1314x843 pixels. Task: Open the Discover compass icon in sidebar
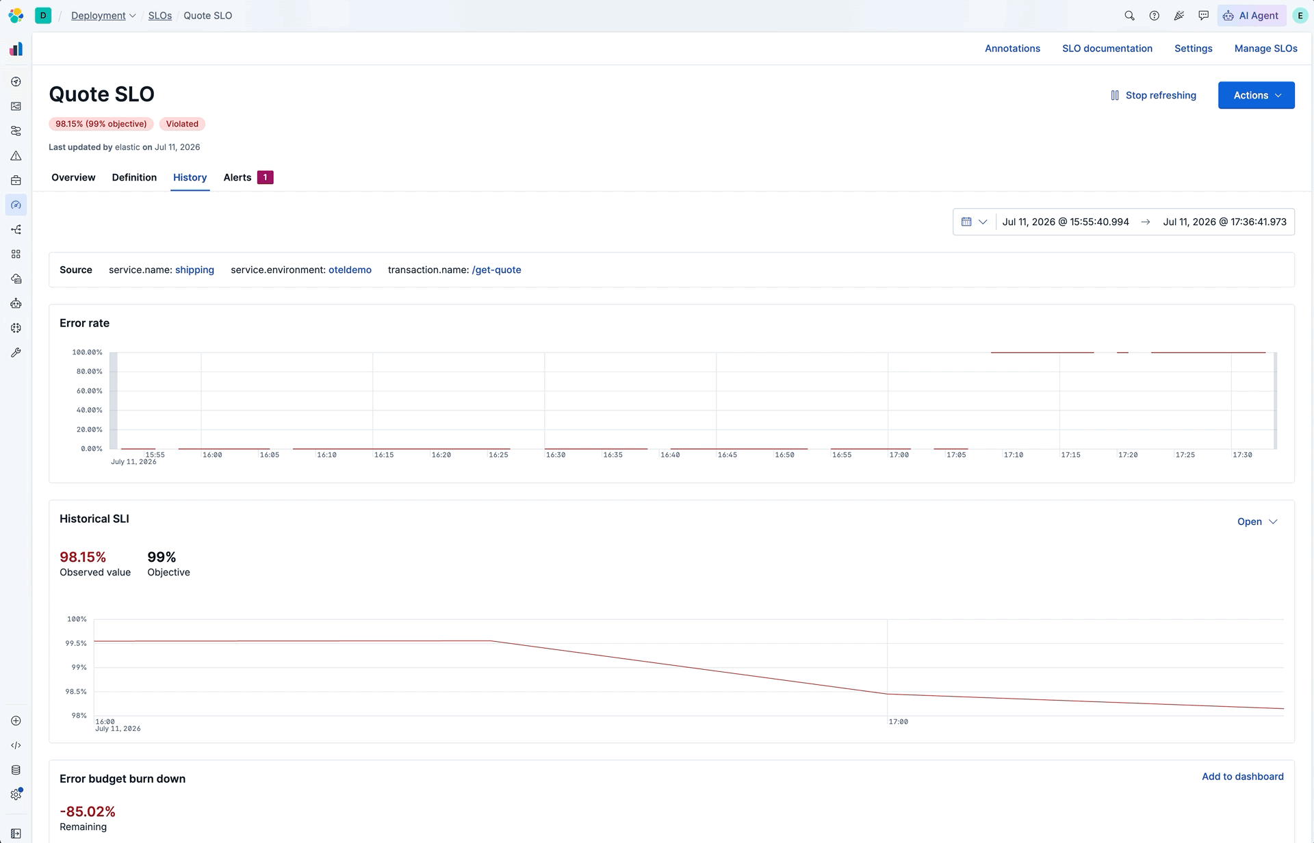(16, 81)
